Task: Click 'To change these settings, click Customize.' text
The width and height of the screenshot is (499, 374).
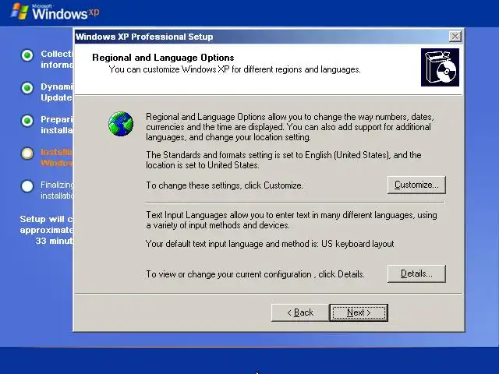Action: click(225, 185)
